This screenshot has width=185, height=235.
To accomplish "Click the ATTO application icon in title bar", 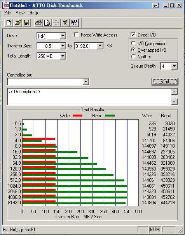I will pyautogui.click(x=6, y=5).
